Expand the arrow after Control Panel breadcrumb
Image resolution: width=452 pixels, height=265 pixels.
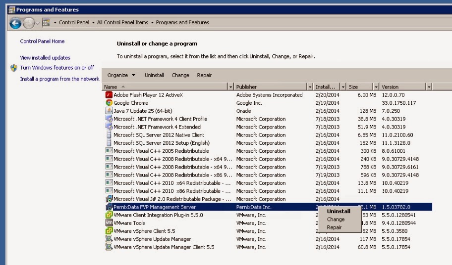click(x=93, y=22)
